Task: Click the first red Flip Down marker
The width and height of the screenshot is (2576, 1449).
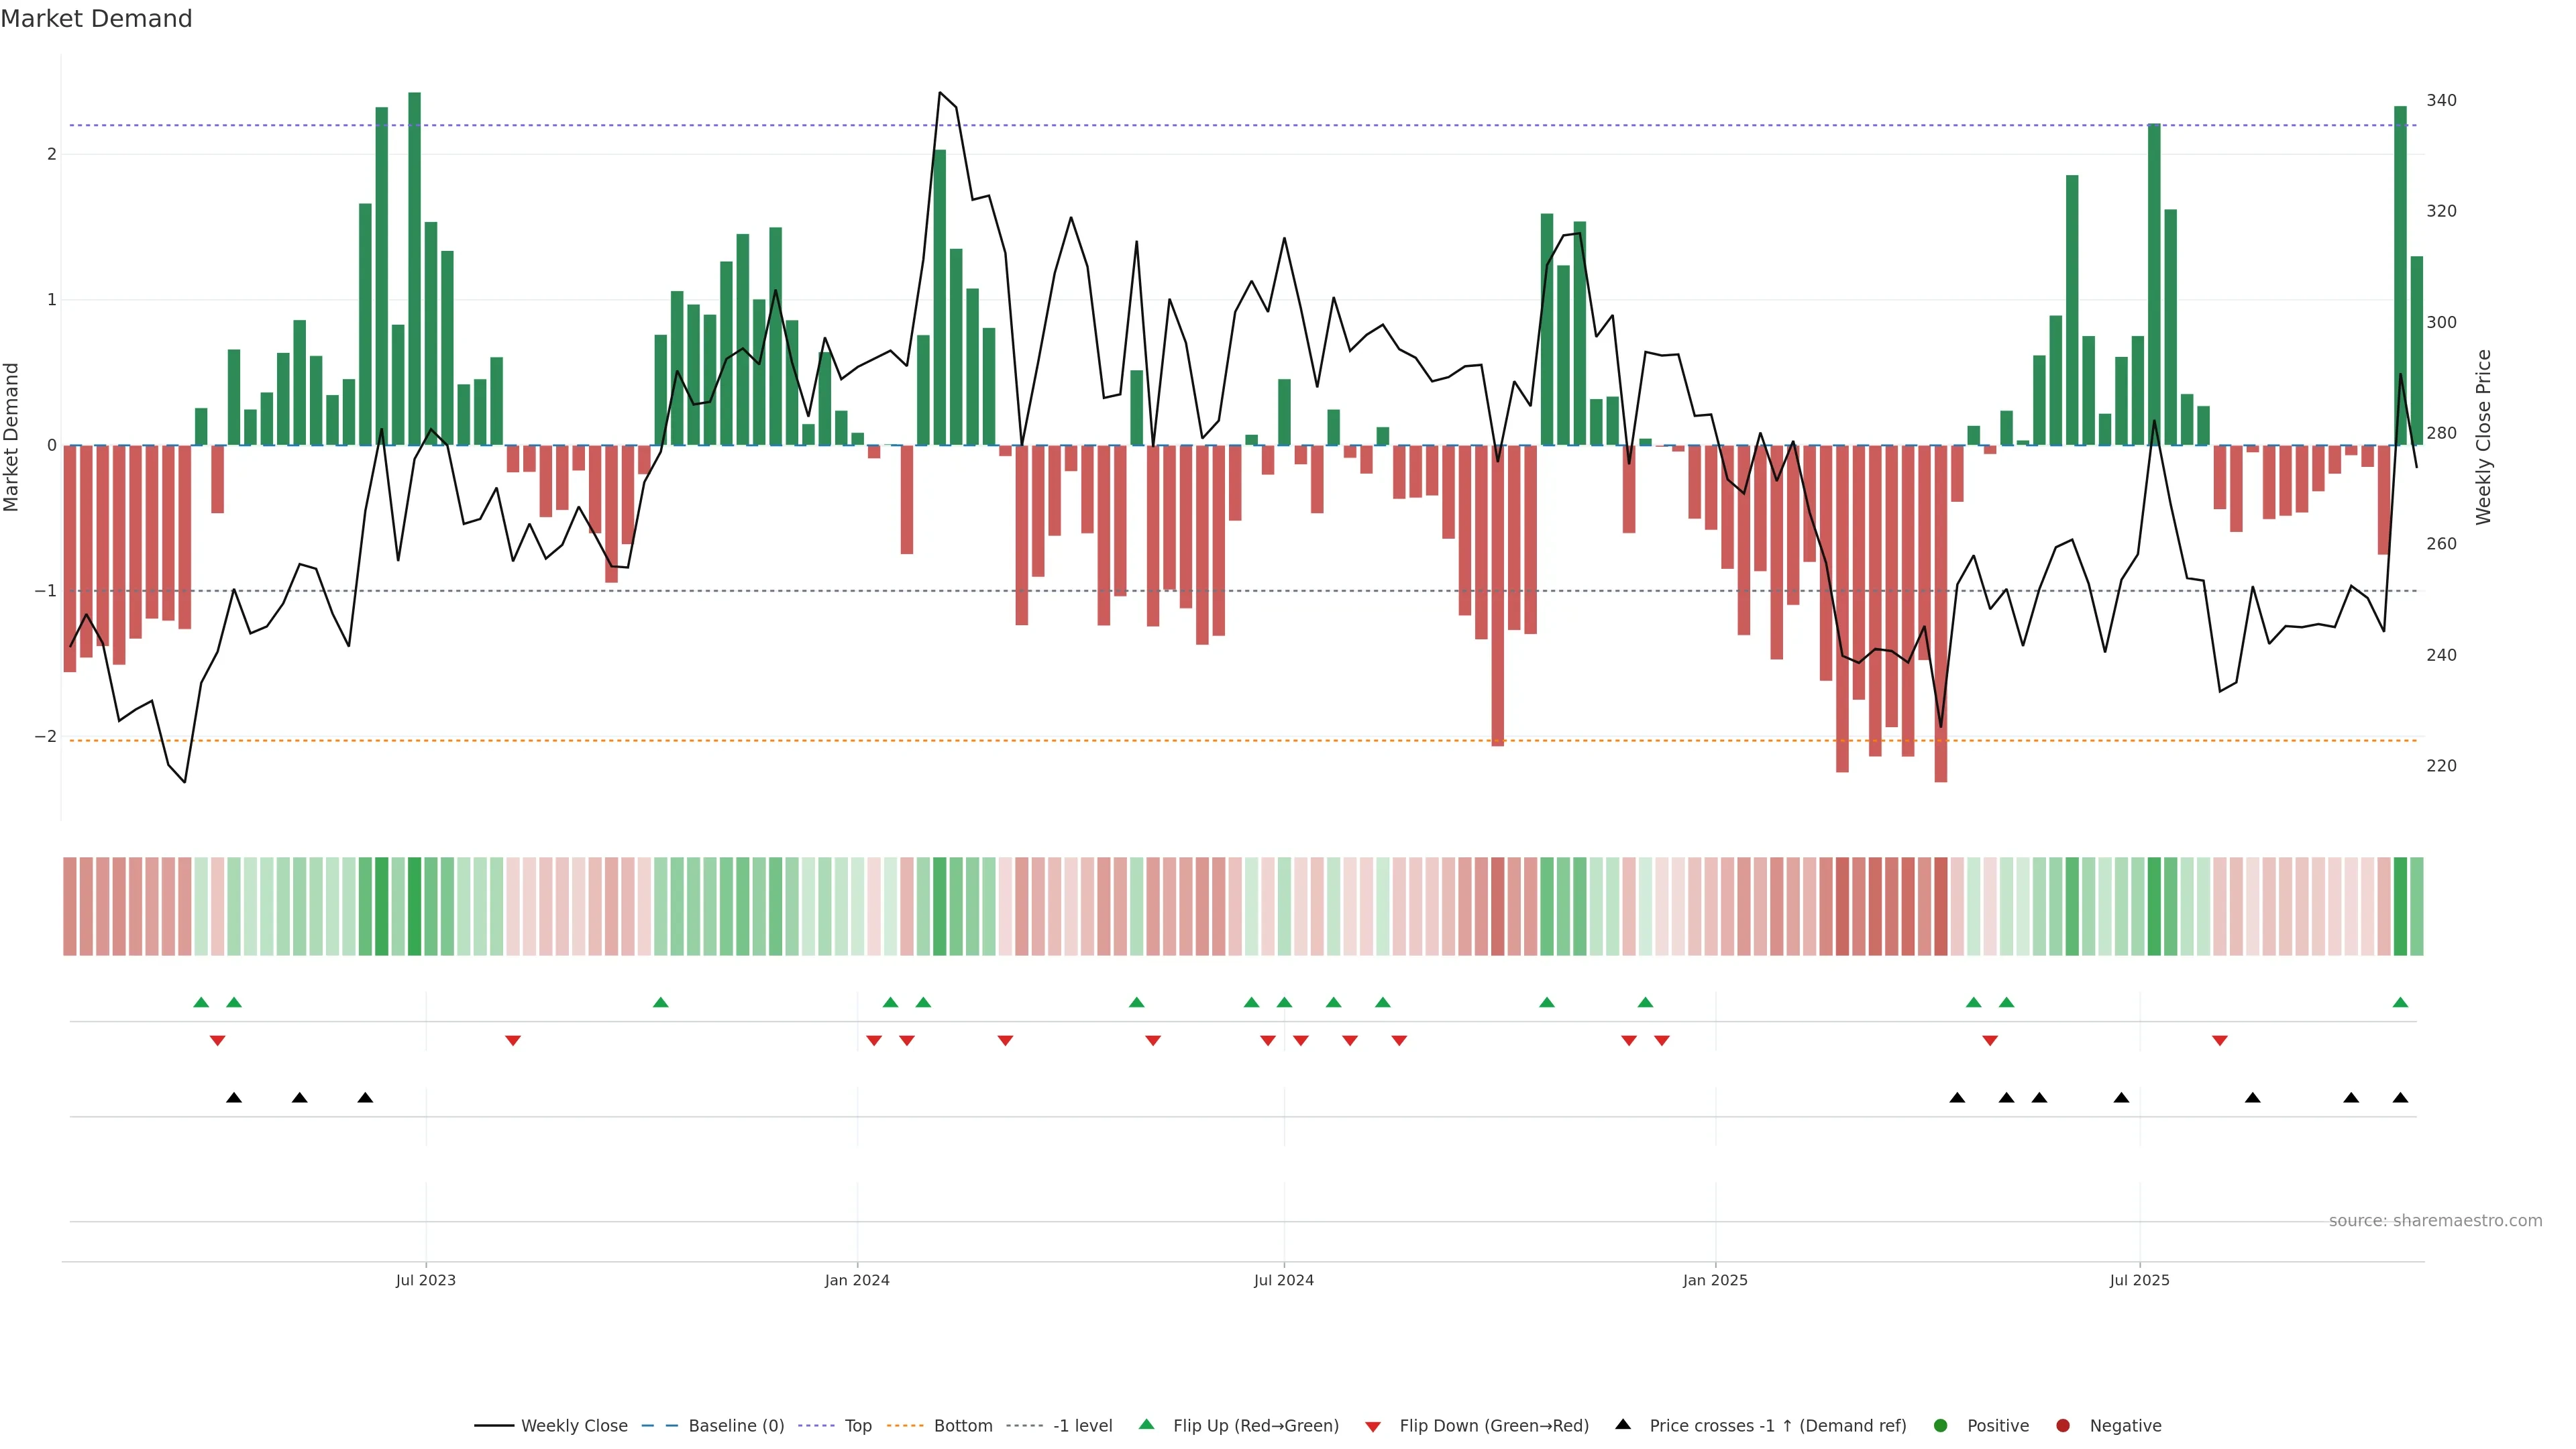Action: pos(217,1041)
